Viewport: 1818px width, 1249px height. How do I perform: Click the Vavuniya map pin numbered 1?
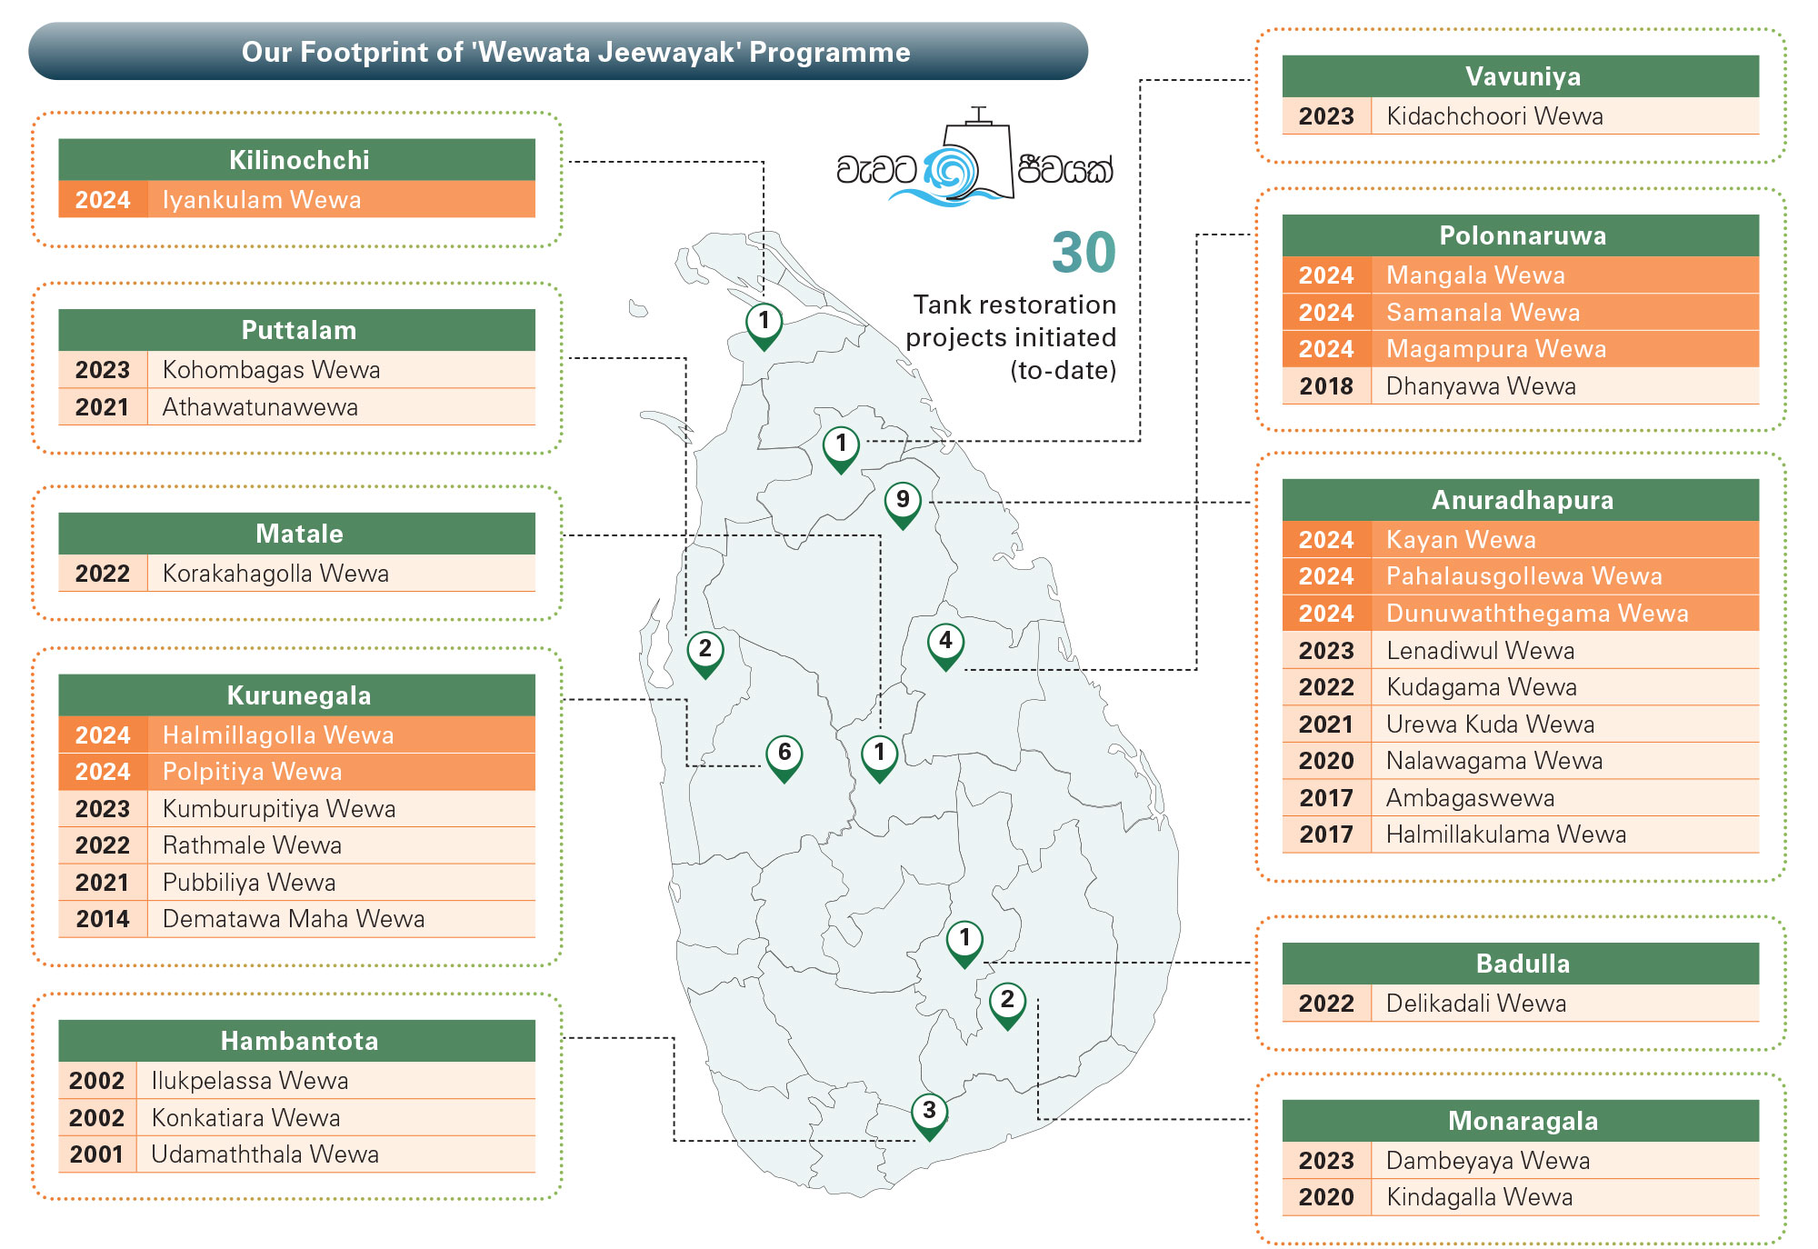841,449
